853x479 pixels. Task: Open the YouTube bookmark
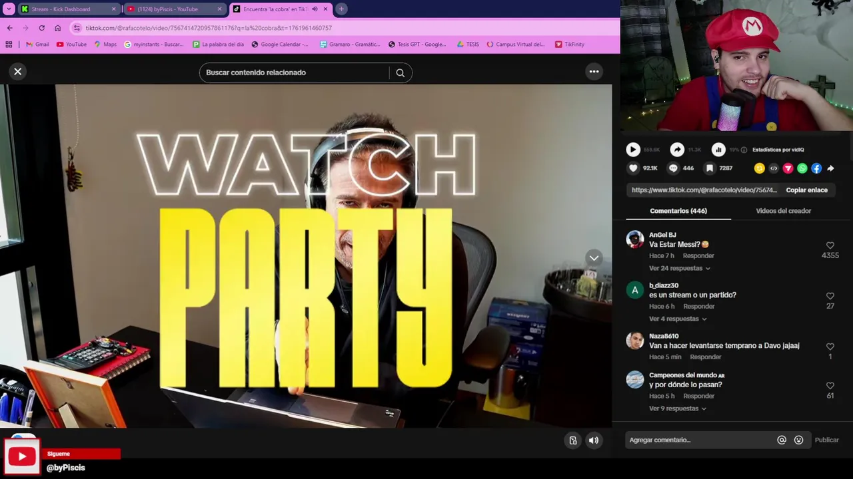coord(71,45)
